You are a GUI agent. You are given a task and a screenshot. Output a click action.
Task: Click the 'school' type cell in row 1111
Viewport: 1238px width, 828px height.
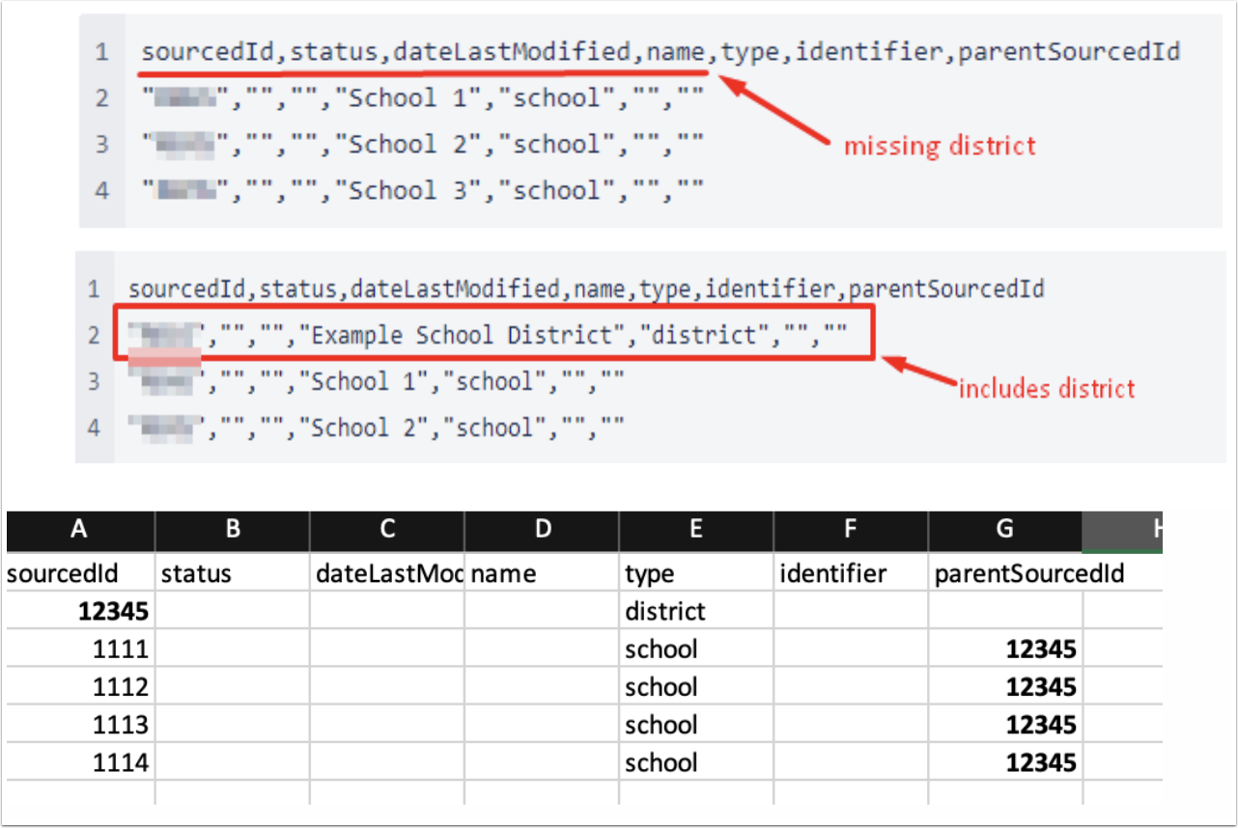coord(697,649)
